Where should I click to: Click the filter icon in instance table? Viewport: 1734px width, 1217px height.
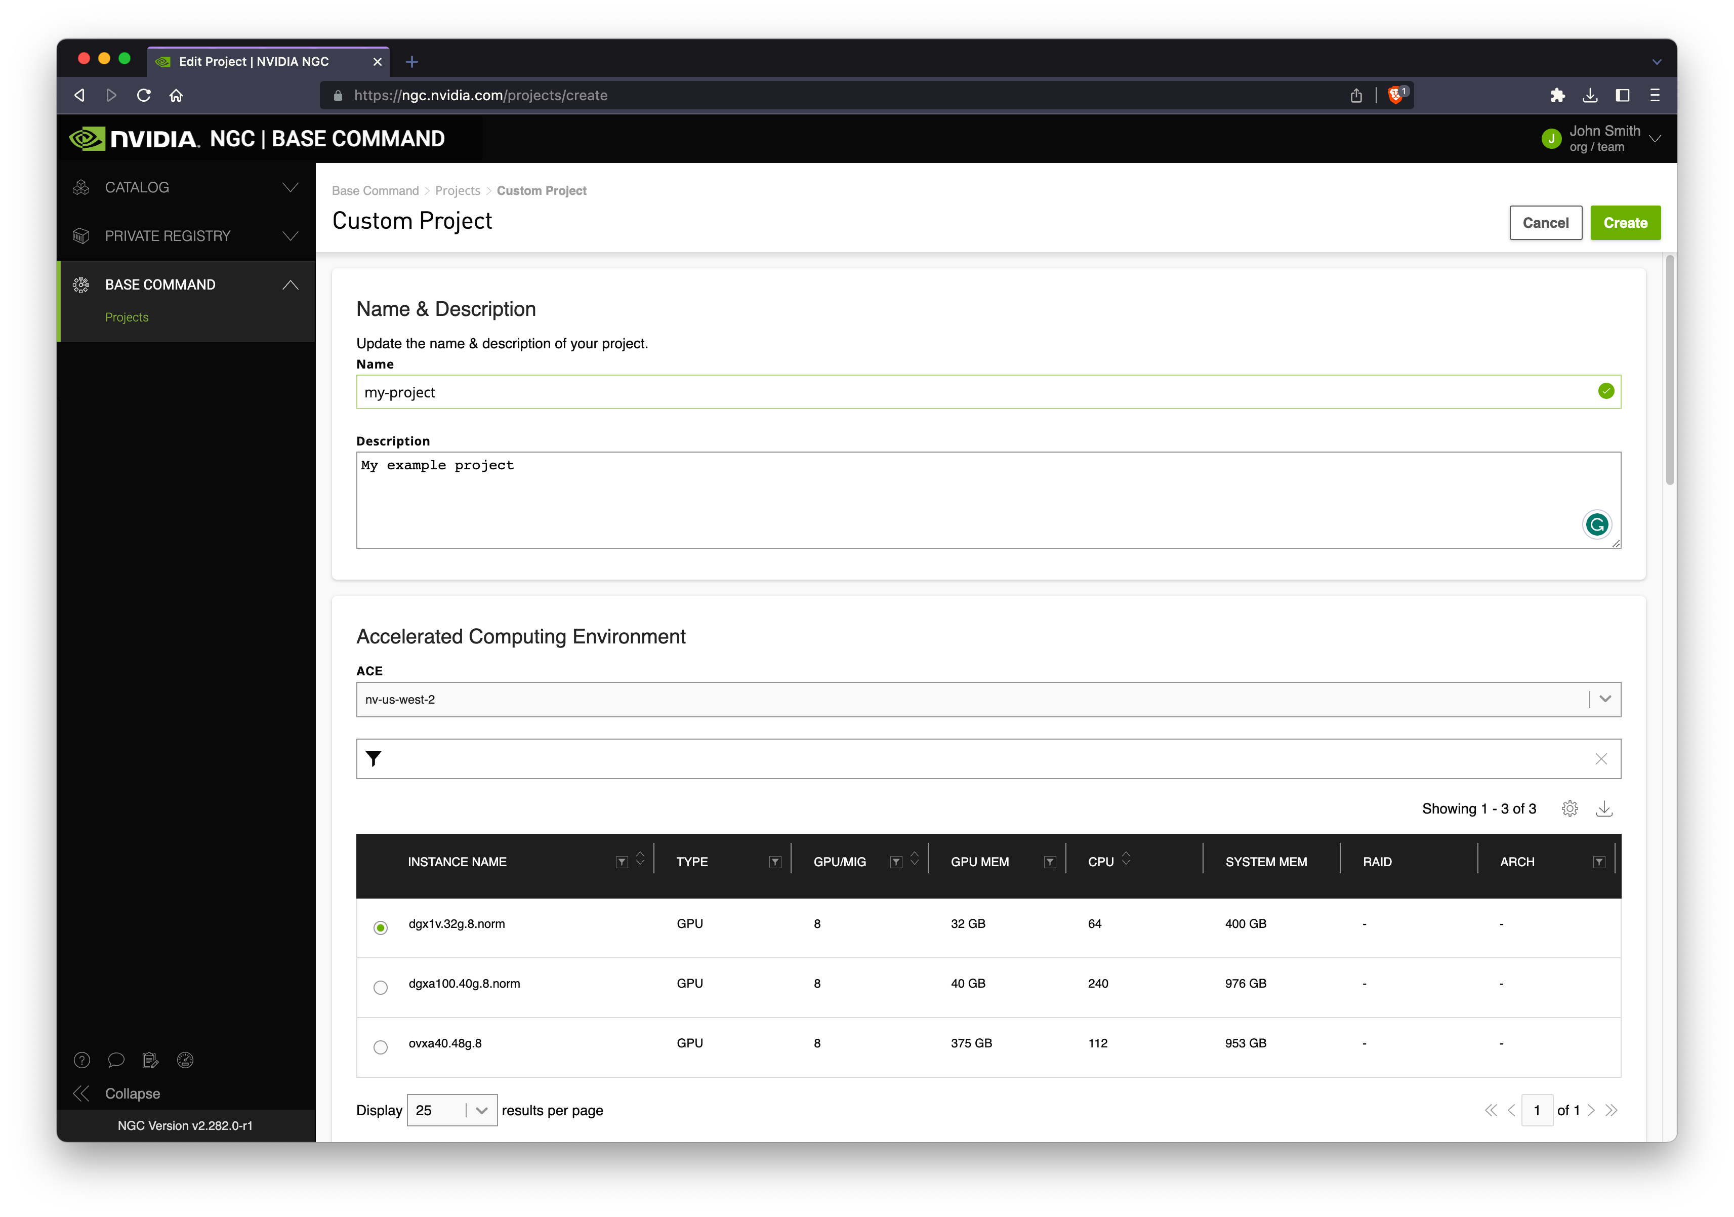tap(373, 758)
